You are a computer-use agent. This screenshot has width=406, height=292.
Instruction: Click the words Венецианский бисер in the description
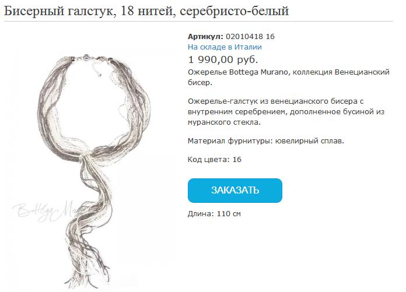pyautogui.click(x=288, y=78)
